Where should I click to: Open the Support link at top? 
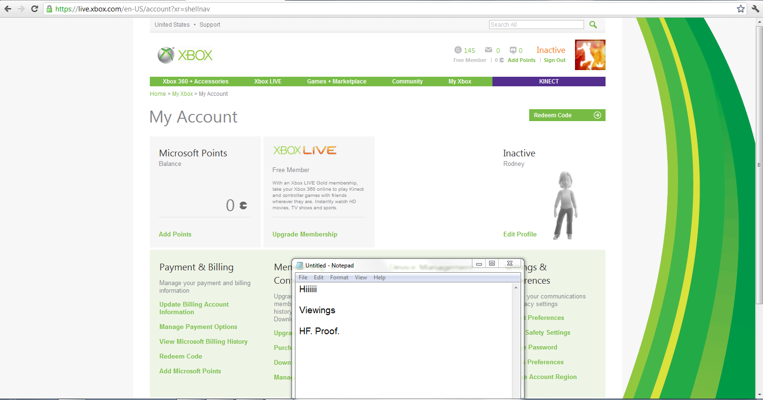click(210, 25)
